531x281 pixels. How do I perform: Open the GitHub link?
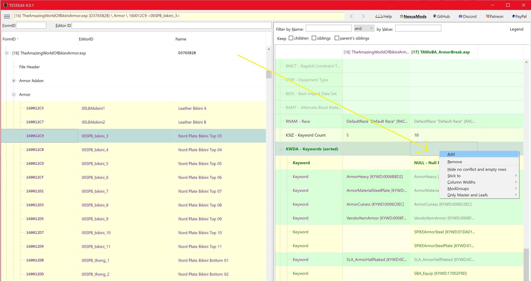click(441, 17)
